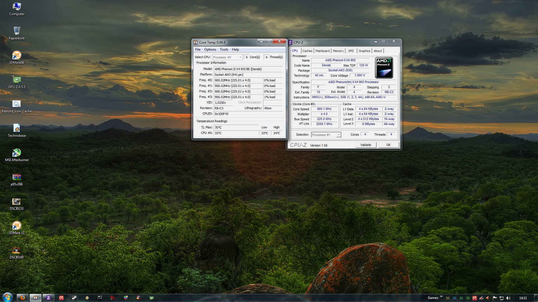Image resolution: width=538 pixels, height=302 pixels.
Task: Click the Core Speed 900.1 MHz value
Action: 324,109
